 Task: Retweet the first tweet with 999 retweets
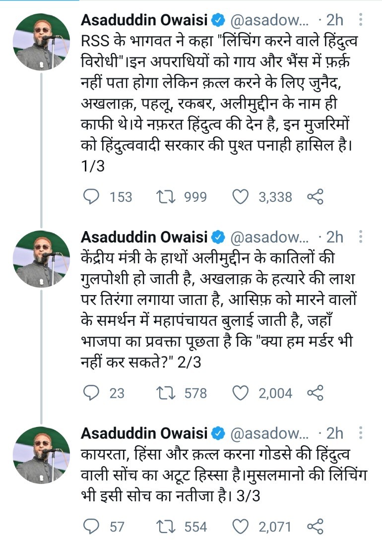(163, 197)
